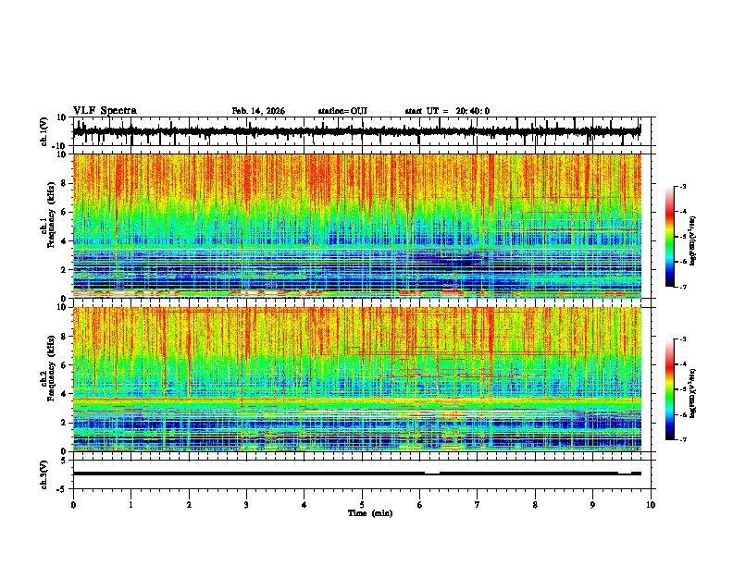Click the 'station=OUI' label
This screenshot has height=566, width=733.
(x=342, y=111)
